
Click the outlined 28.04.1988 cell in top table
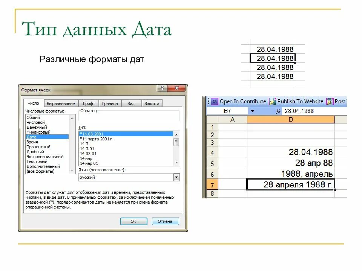[x=273, y=58]
